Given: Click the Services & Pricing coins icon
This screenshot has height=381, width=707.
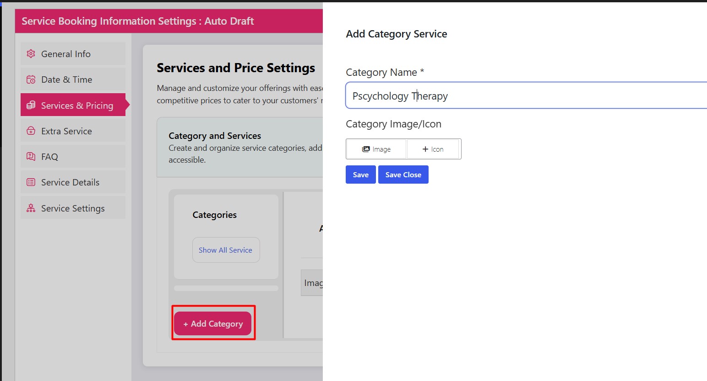Looking at the screenshot, I should click(31, 105).
